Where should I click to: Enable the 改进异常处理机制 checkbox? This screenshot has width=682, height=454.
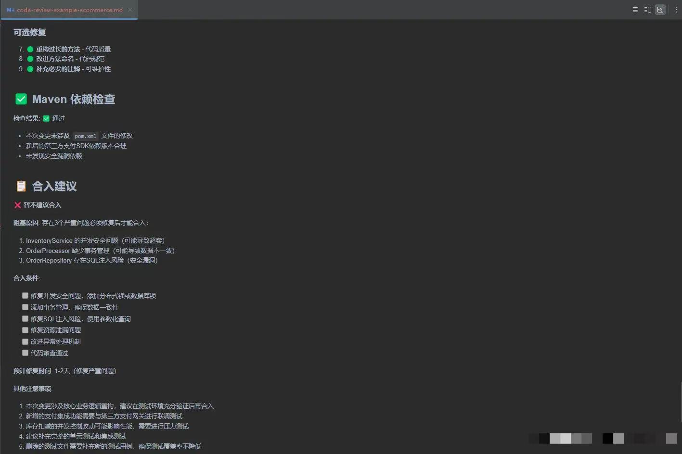(x=25, y=341)
